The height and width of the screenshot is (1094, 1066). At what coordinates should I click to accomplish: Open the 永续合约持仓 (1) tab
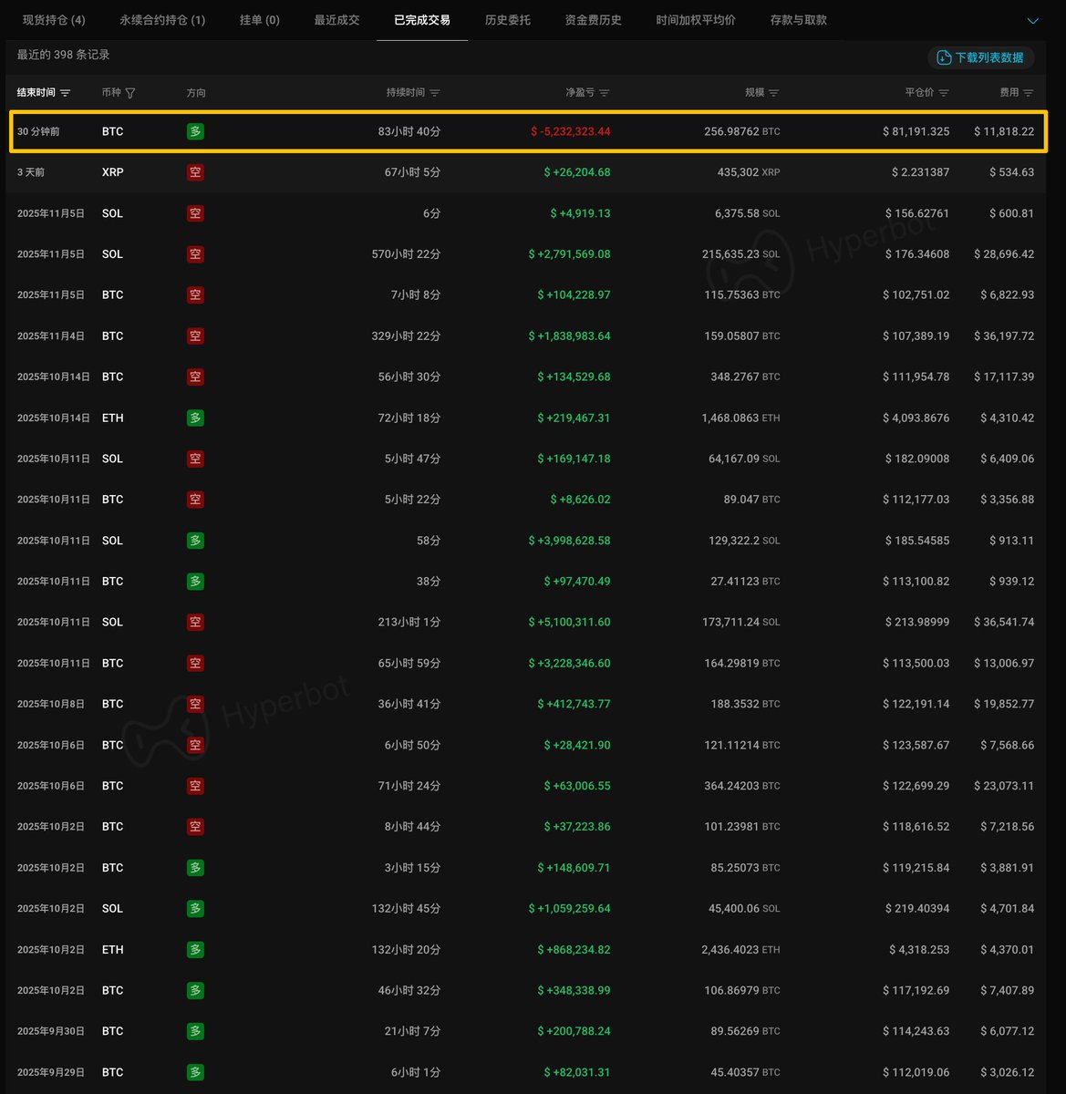tap(162, 20)
